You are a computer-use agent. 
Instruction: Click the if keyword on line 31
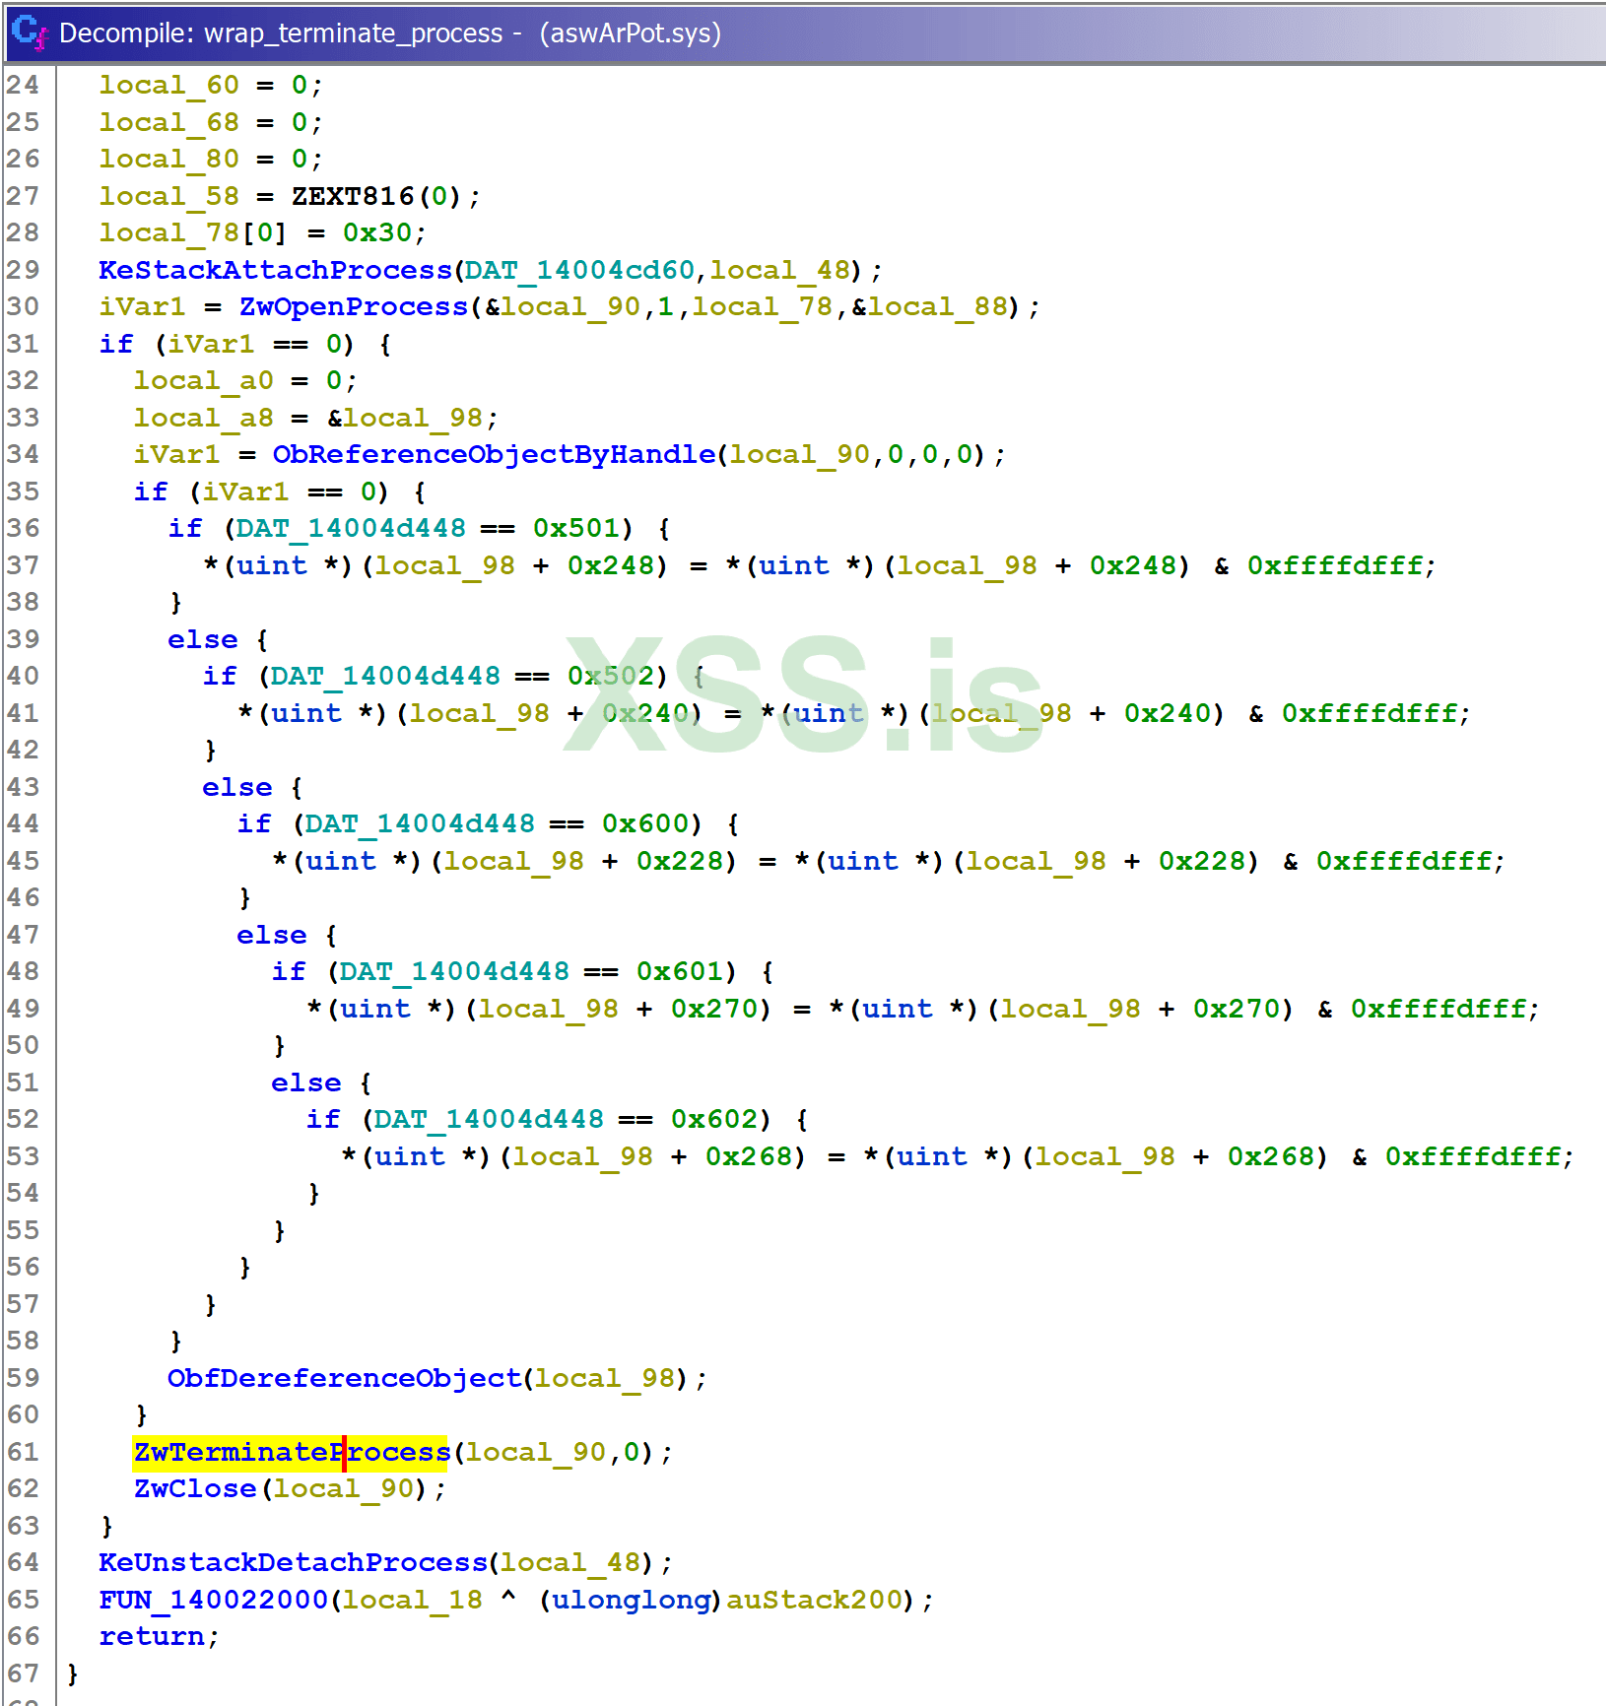coord(115,344)
